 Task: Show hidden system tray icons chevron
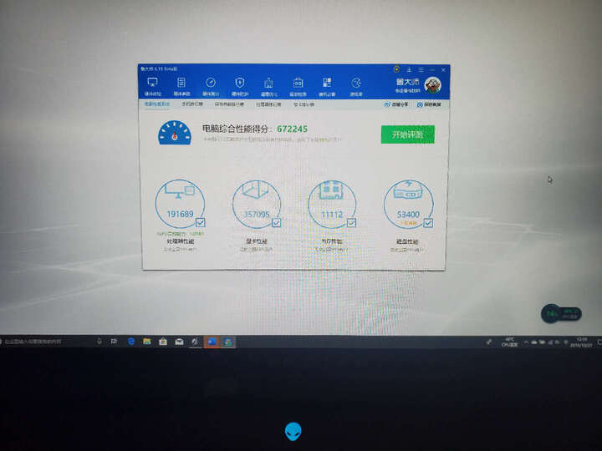click(x=526, y=342)
